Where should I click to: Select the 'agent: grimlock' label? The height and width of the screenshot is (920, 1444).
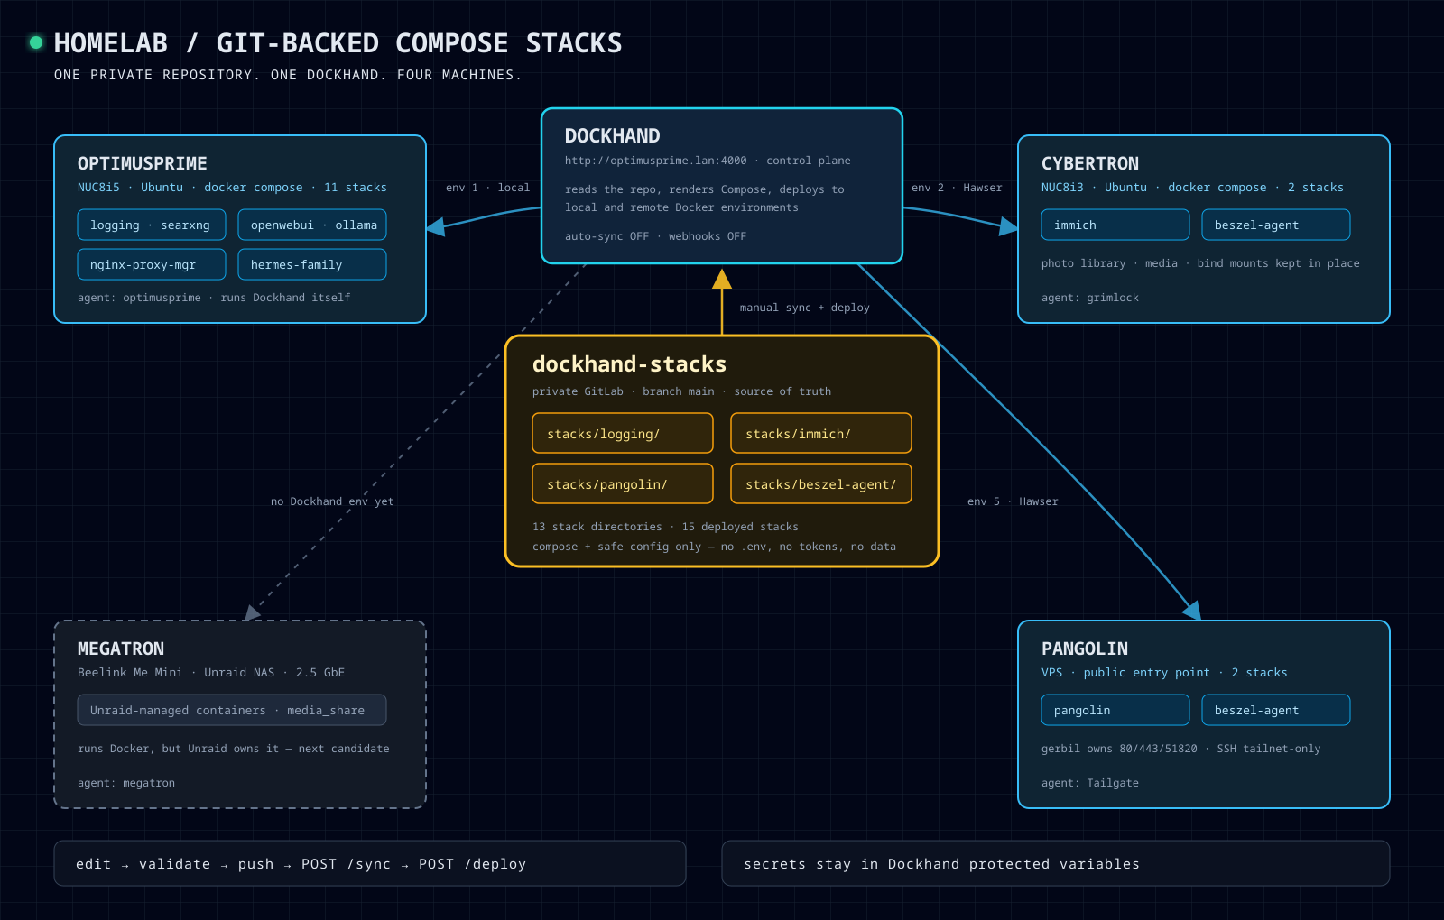[1090, 298]
